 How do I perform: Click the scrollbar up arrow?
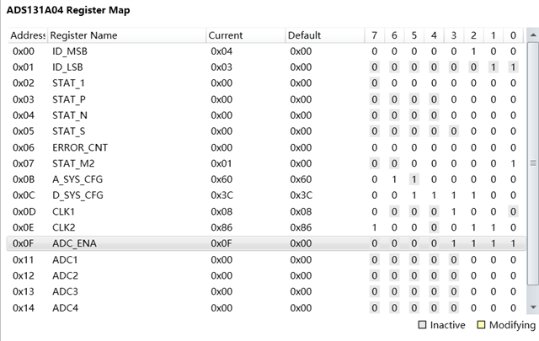532,36
